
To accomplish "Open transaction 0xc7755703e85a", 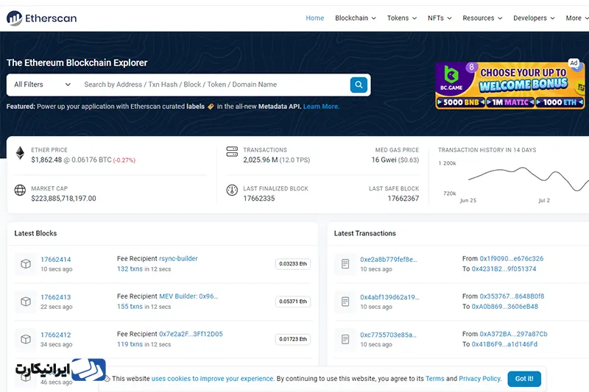I will pyautogui.click(x=389, y=335).
